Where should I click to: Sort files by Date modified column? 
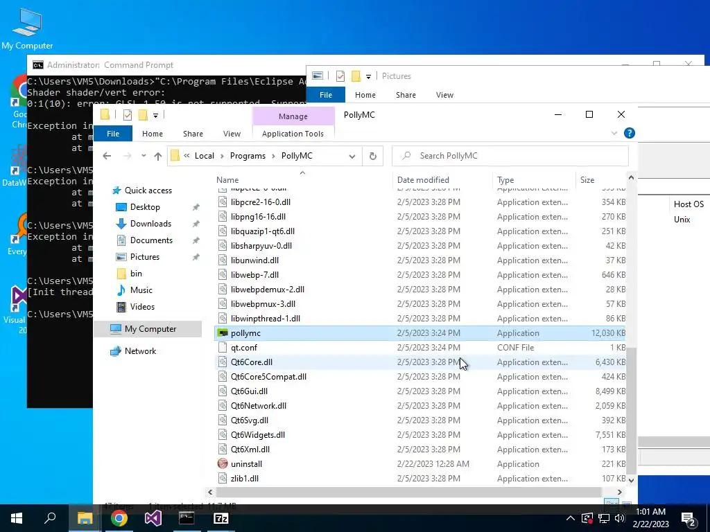coord(442,180)
